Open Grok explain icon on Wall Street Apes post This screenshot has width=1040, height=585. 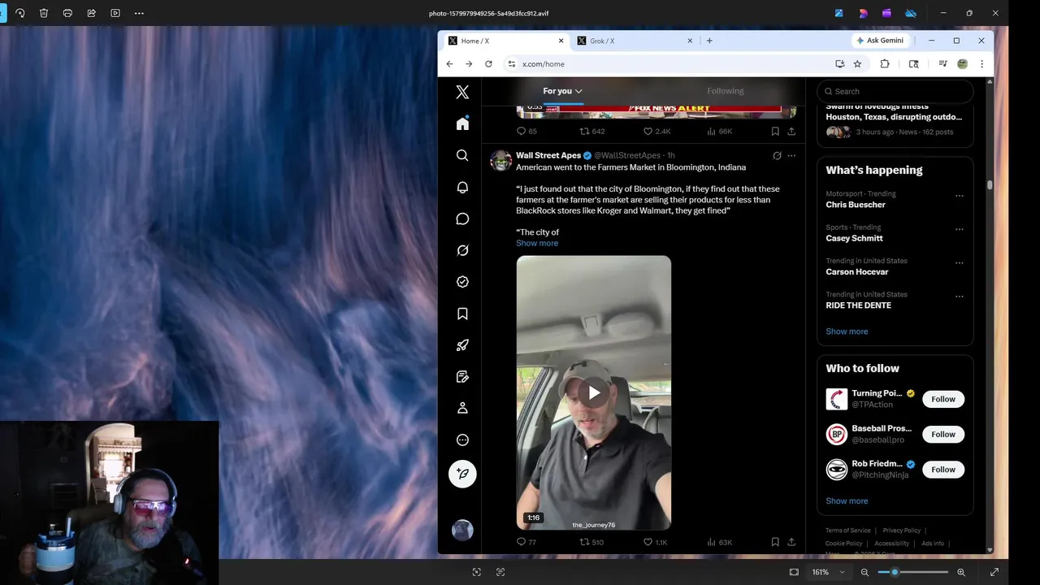(x=777, y=155)
